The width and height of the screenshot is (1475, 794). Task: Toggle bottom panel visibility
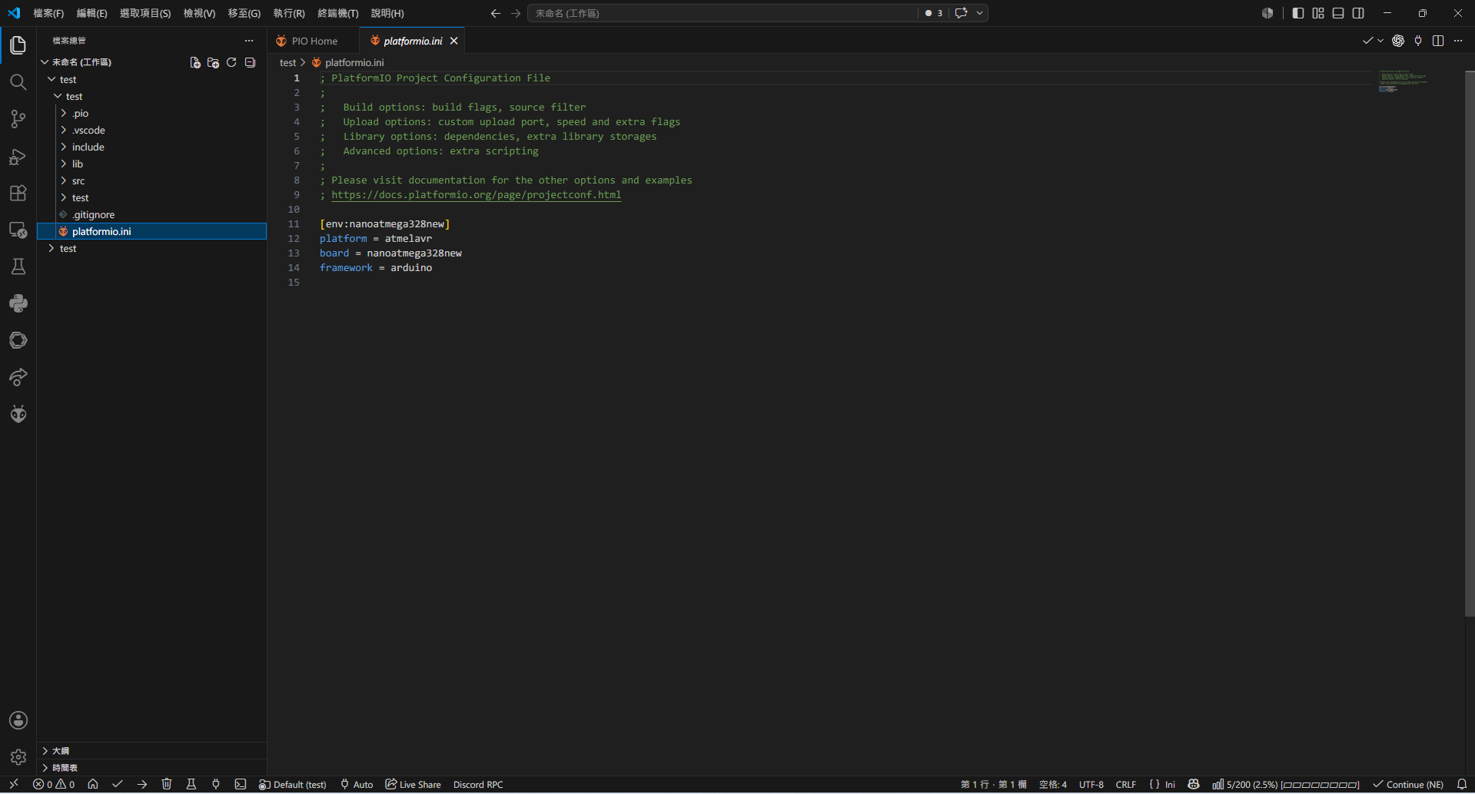(1338, 13)
